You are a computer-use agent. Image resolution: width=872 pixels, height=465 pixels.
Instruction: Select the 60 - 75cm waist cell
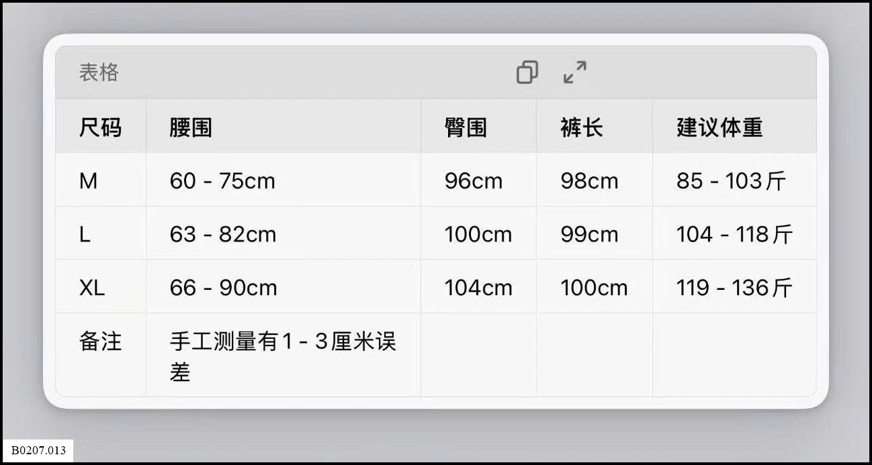222,180
